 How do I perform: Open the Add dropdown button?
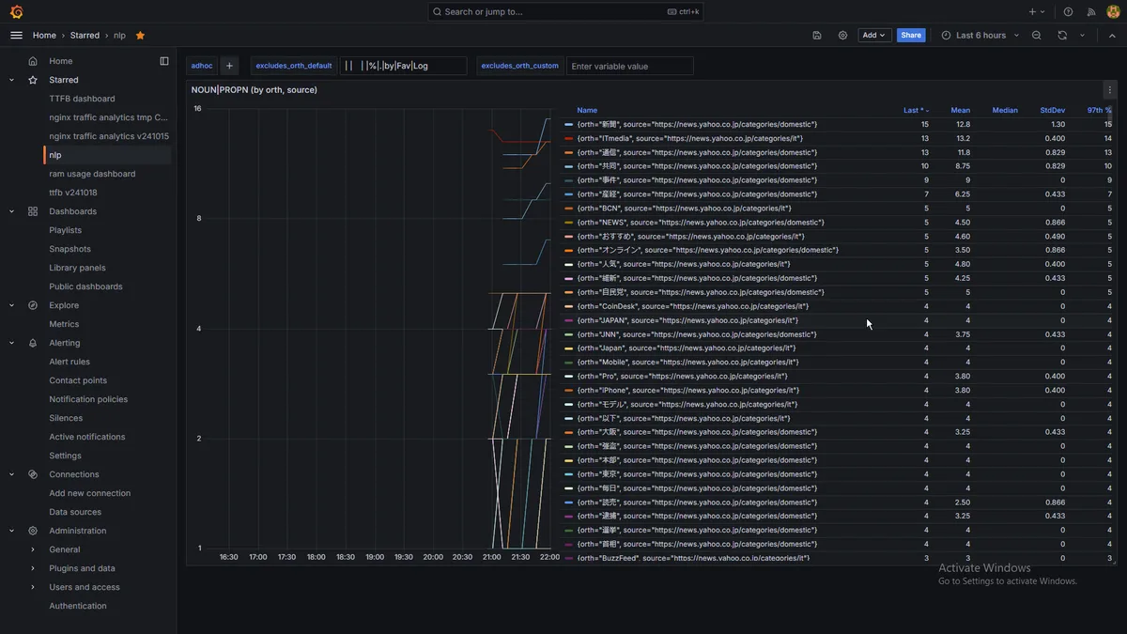point(874,36)
